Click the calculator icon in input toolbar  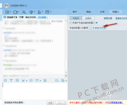[x=45, y=80]
